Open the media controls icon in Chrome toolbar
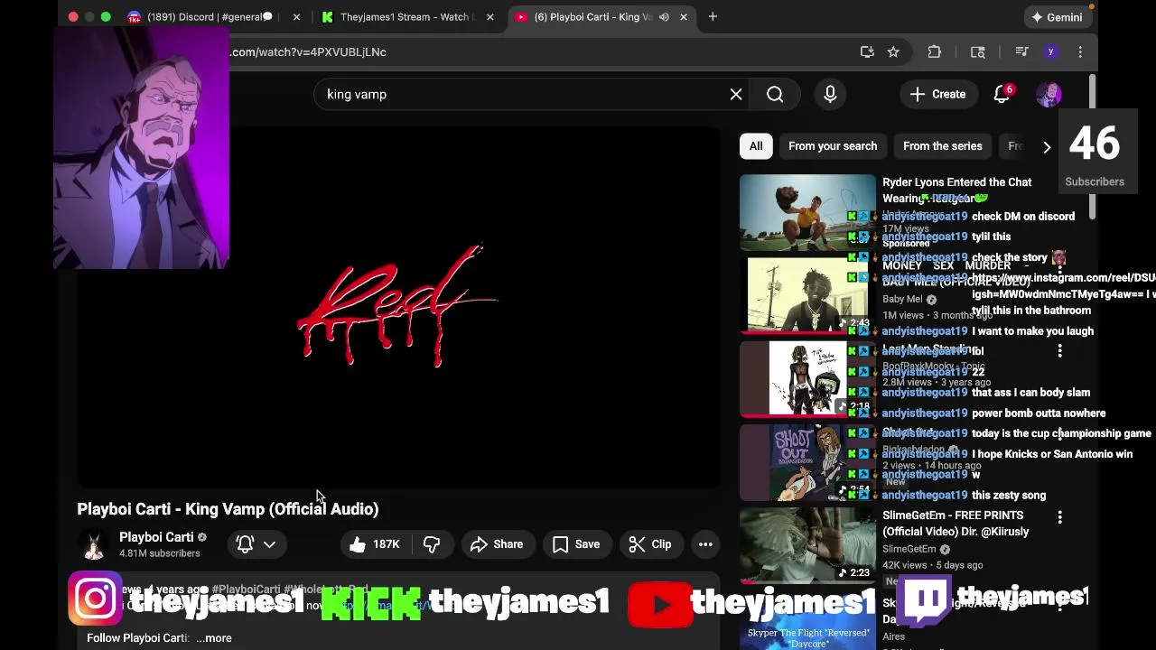 [x=1021, y=51]
